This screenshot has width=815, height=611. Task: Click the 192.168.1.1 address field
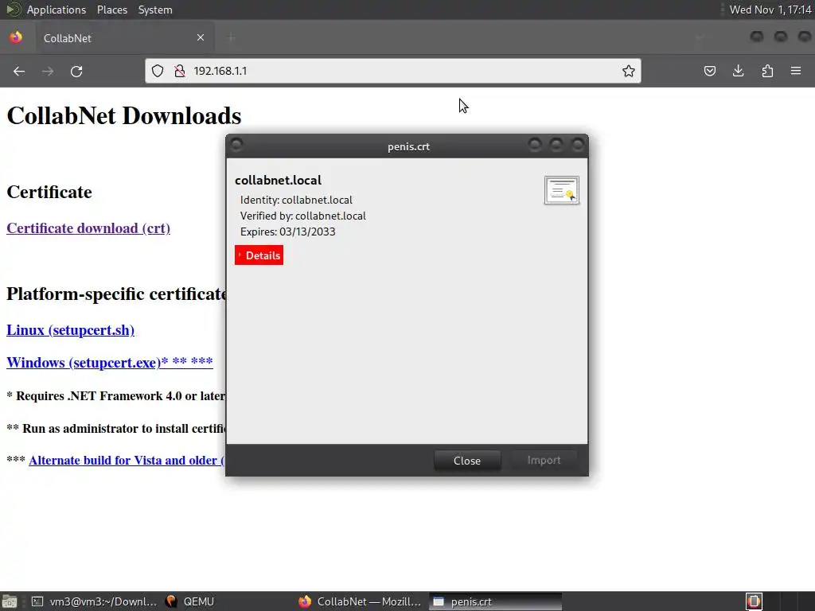tap(395, 71)
